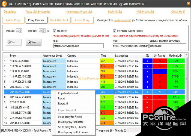
Task: Sort by the Proxy column header
Action: click(25, 55)
